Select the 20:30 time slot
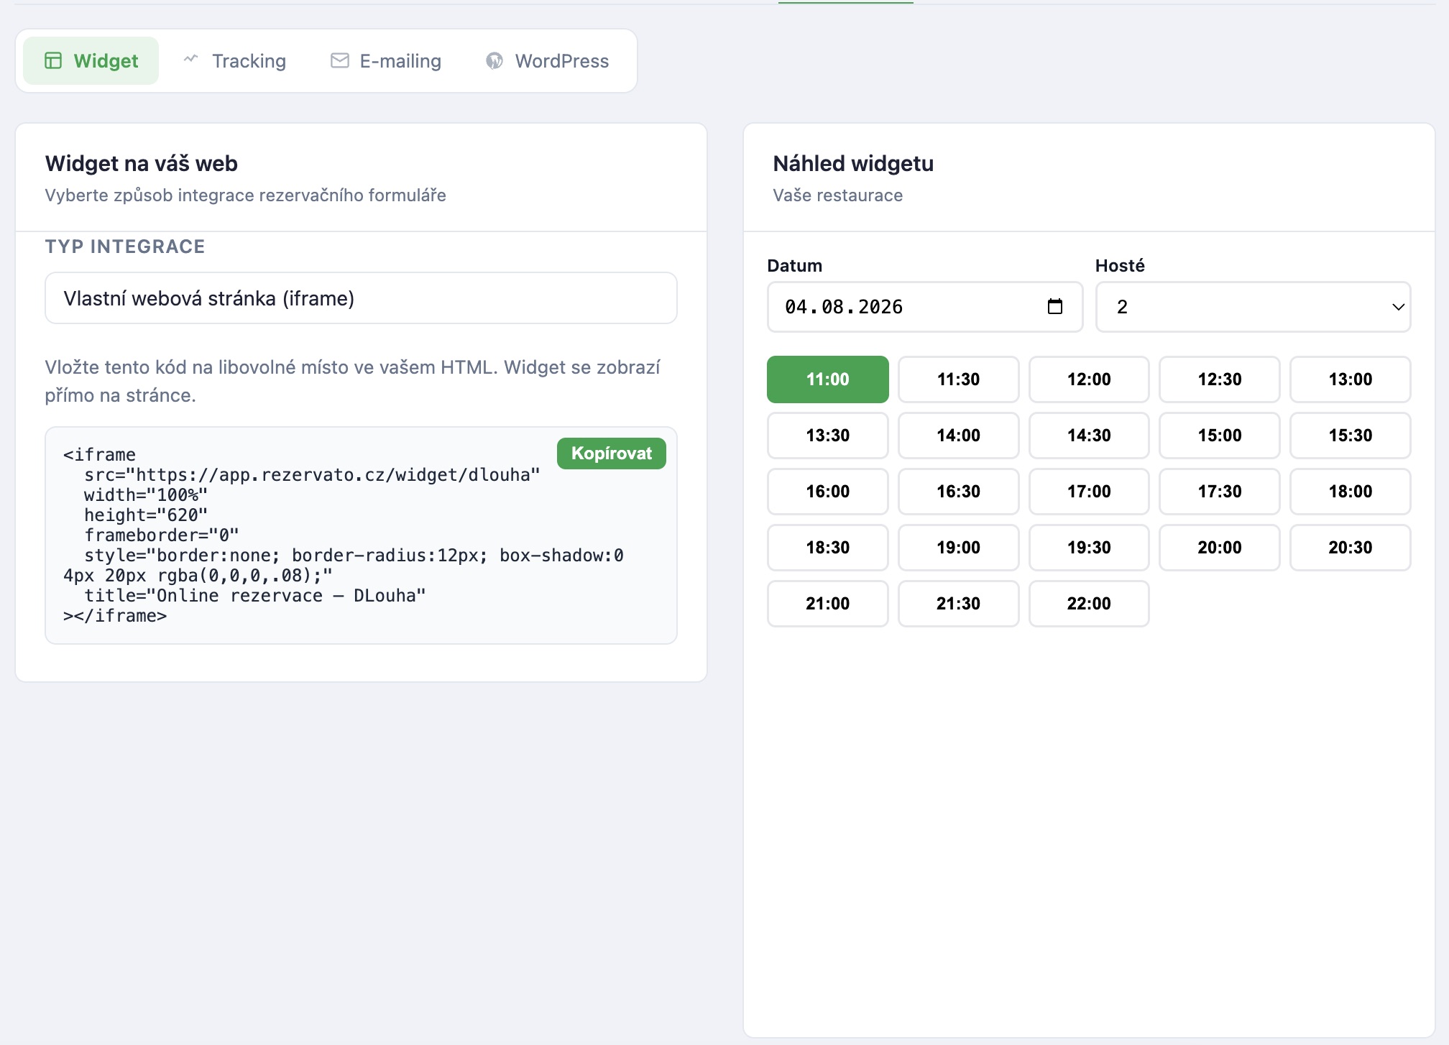Image resolution: width=1449 pixels, height=1045 pixels. [x=1350, y=548]
